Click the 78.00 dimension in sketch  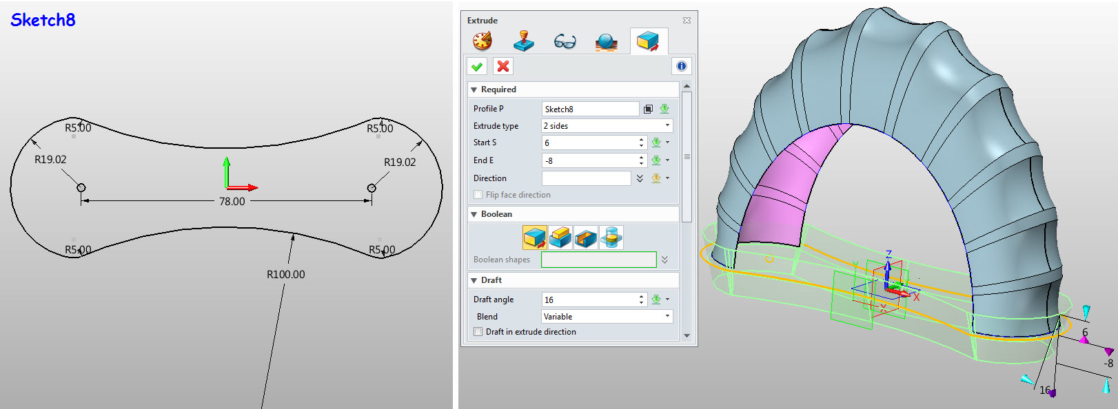(232, 202)
